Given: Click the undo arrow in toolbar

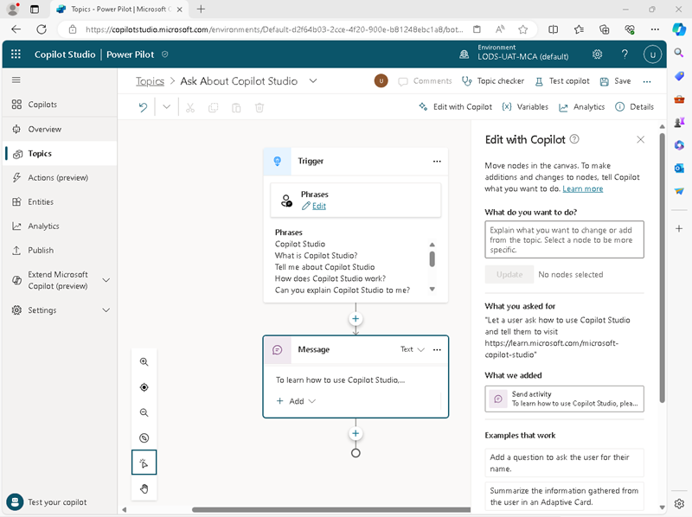Looking at the screenshot, I should [x=143, y=107].
